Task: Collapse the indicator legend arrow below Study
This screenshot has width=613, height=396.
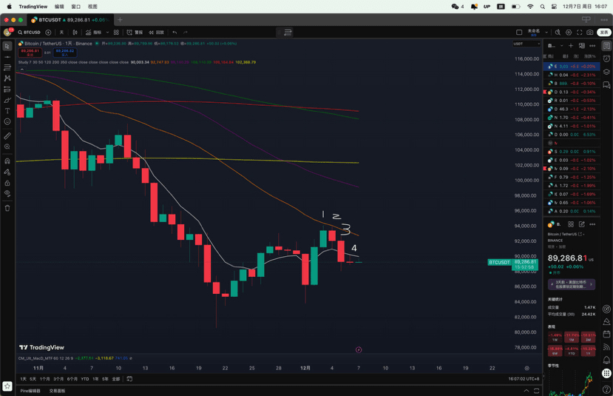Action: 22,69
